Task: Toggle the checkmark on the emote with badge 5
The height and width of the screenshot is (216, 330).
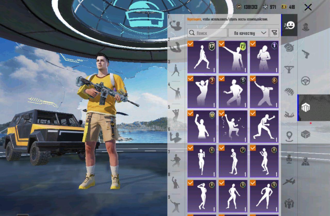Action: click(x=222, y=78)
